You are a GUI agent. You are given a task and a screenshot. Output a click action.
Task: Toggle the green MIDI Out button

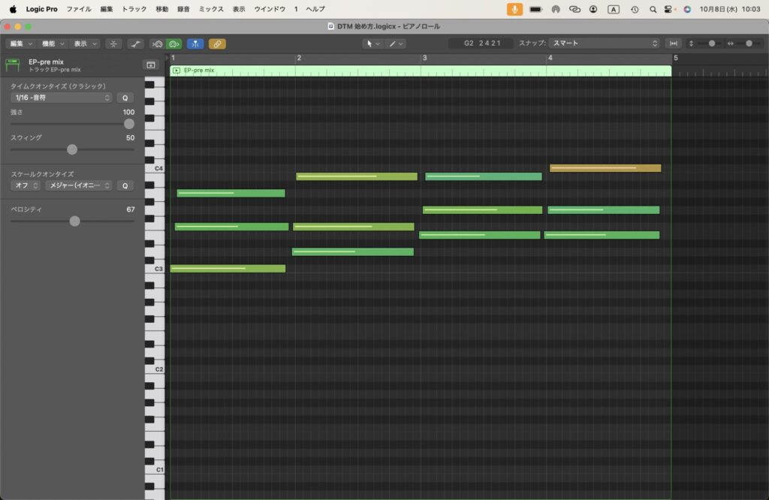coord(173,44)
